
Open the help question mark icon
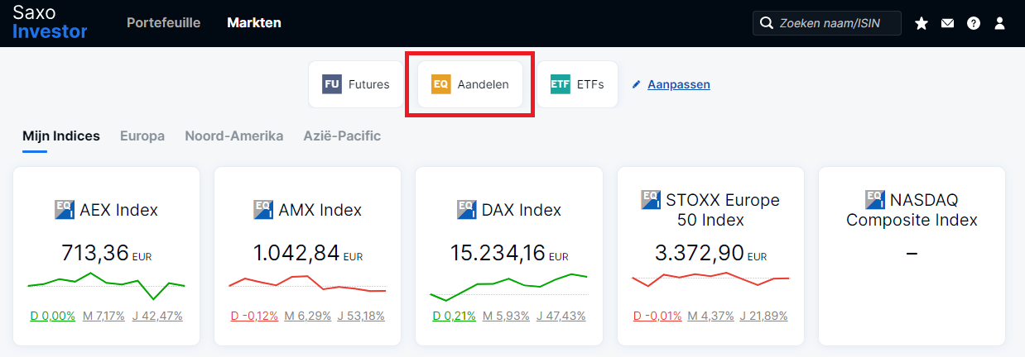point(974,23)
